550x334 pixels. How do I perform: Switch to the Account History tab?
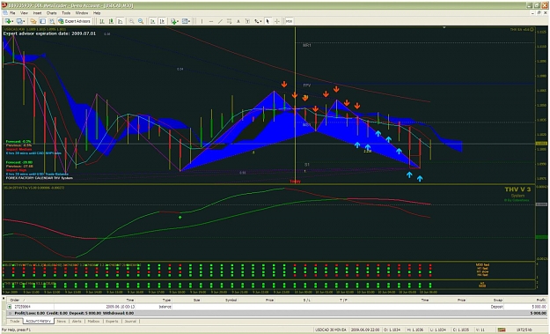coord(38,322)
